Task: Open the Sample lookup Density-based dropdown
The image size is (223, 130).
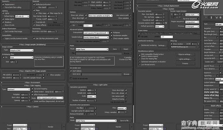Action: pos(96,38)
